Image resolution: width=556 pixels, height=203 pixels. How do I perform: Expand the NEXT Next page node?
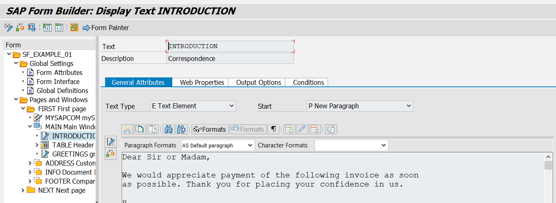coord(23,190)
